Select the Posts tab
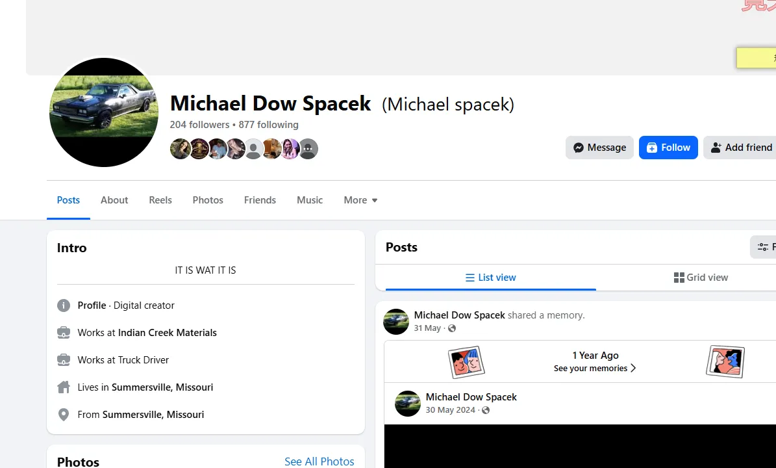Screen dimensions: 776x468 click(x=68, y=200)
